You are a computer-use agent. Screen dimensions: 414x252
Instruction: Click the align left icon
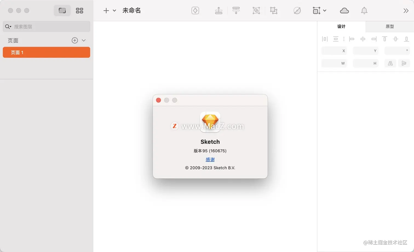pyautogui.click(x=352, y=39)
